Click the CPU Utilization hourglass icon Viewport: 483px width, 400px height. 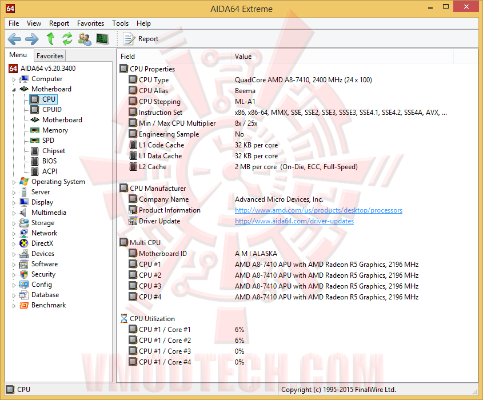click(124, 318)
